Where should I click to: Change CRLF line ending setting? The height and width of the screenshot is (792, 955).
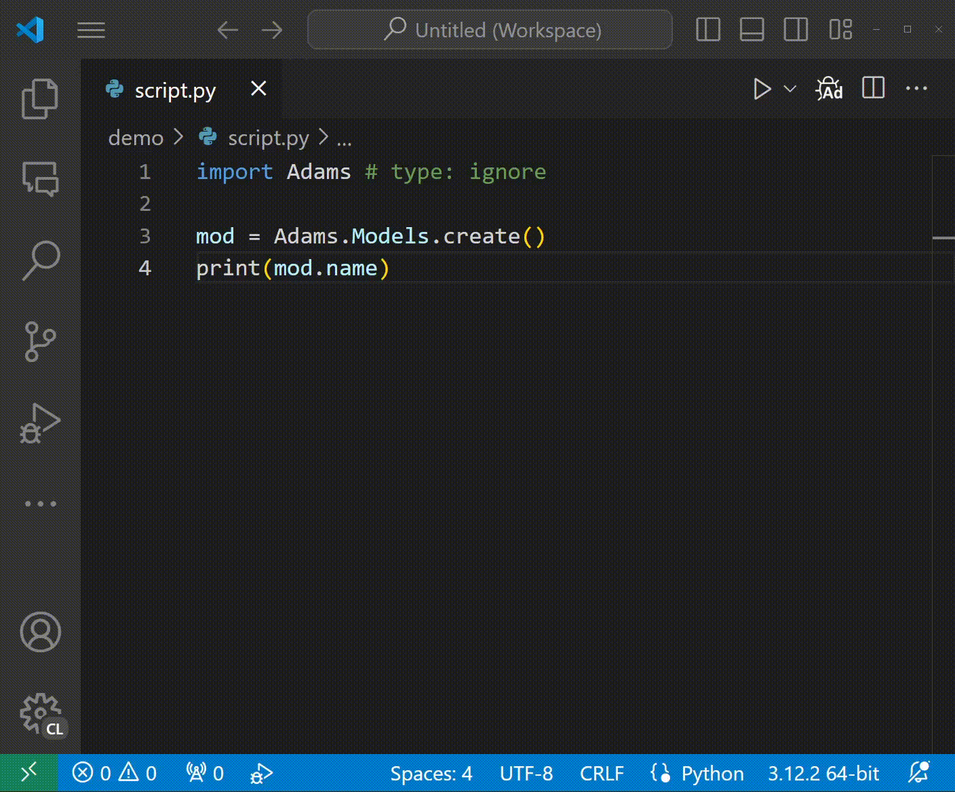click(x=602, y=773)
